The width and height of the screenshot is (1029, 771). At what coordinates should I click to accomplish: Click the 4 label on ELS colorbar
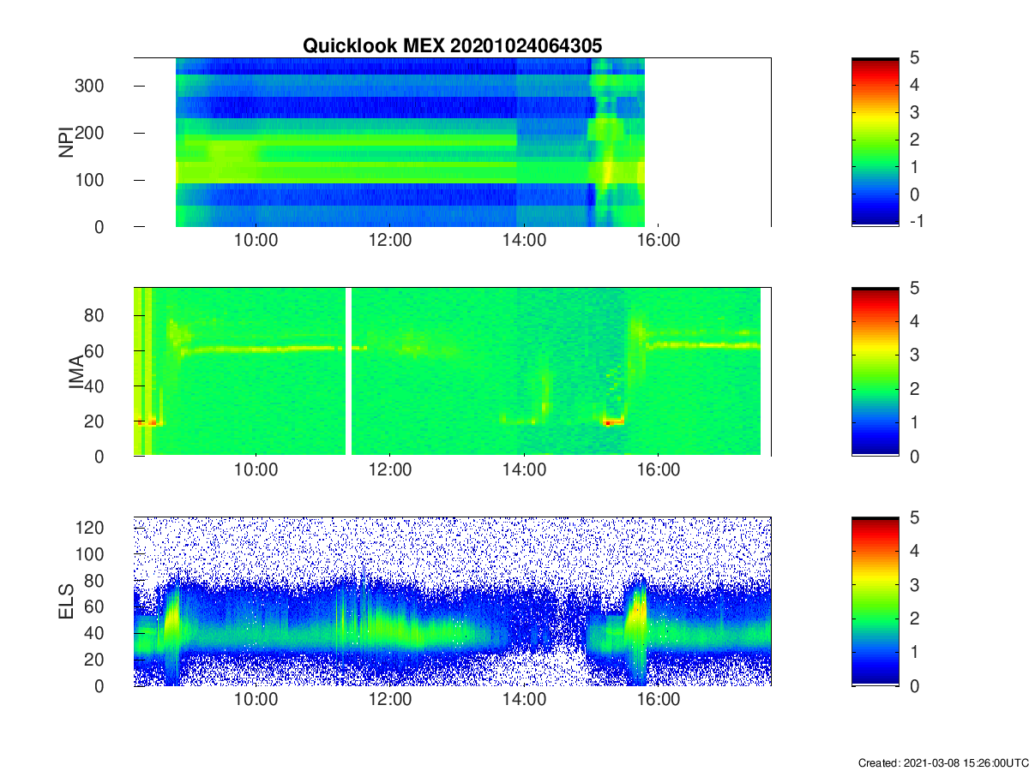(914, 551)
